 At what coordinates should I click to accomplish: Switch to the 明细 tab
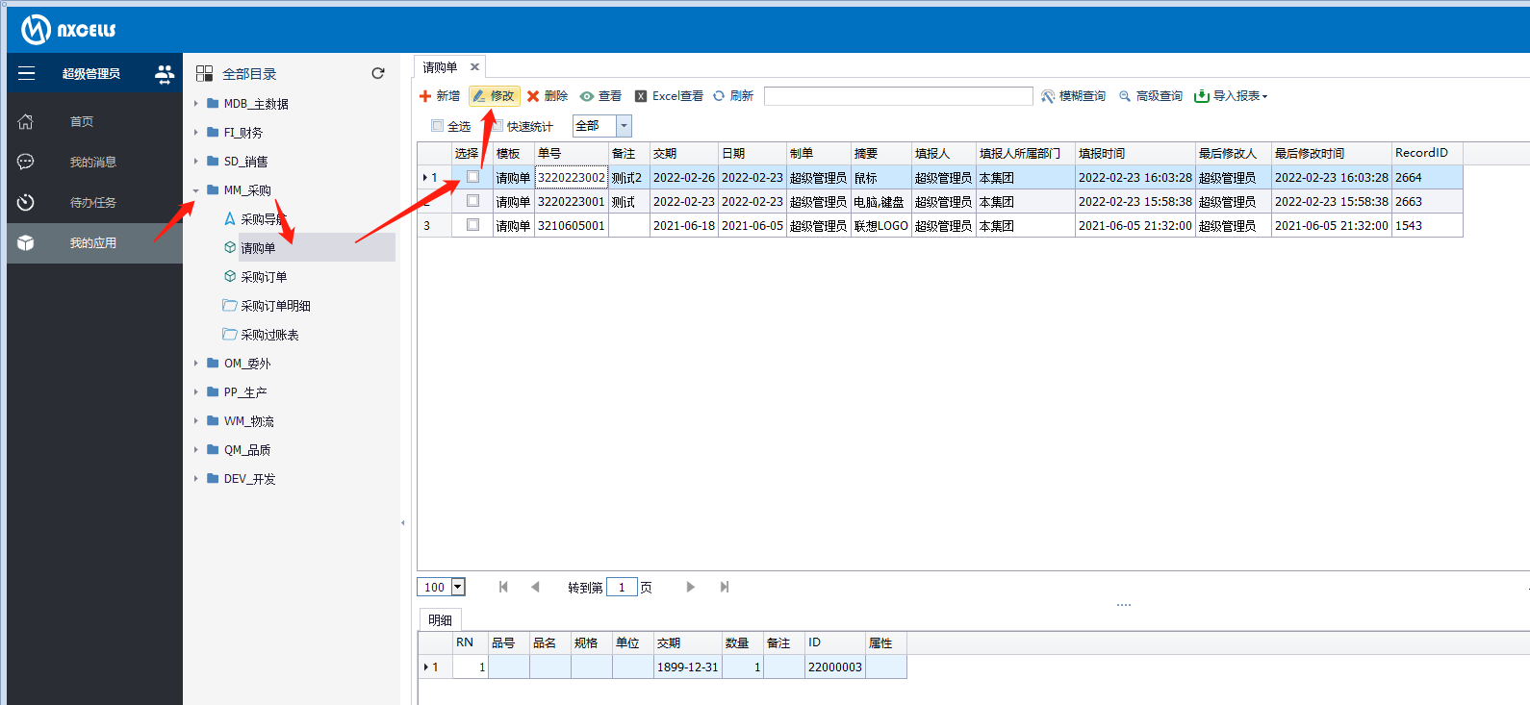click(440, 620)
